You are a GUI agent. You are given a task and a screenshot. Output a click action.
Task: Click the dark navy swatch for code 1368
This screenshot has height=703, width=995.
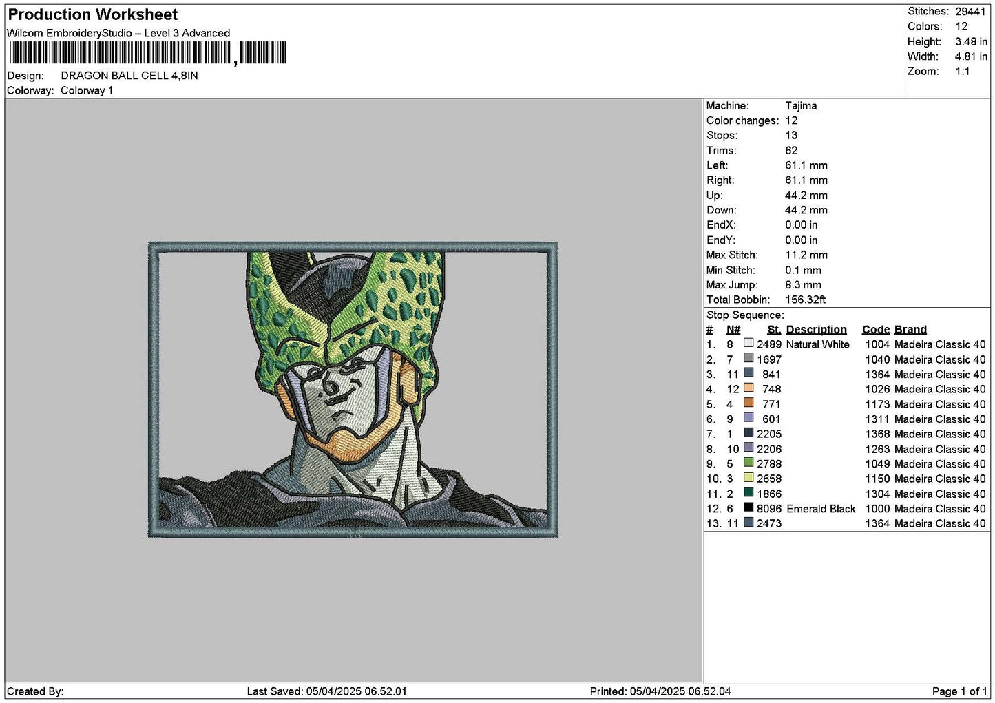coord(748,432)
